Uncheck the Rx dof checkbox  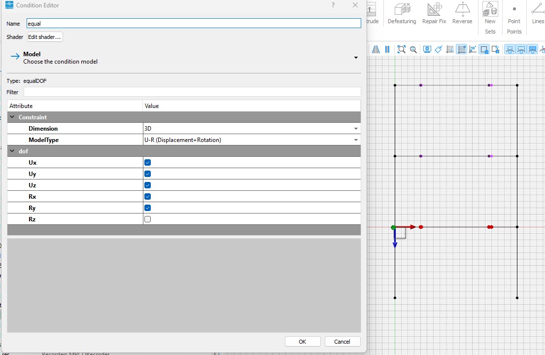[147, 197]
